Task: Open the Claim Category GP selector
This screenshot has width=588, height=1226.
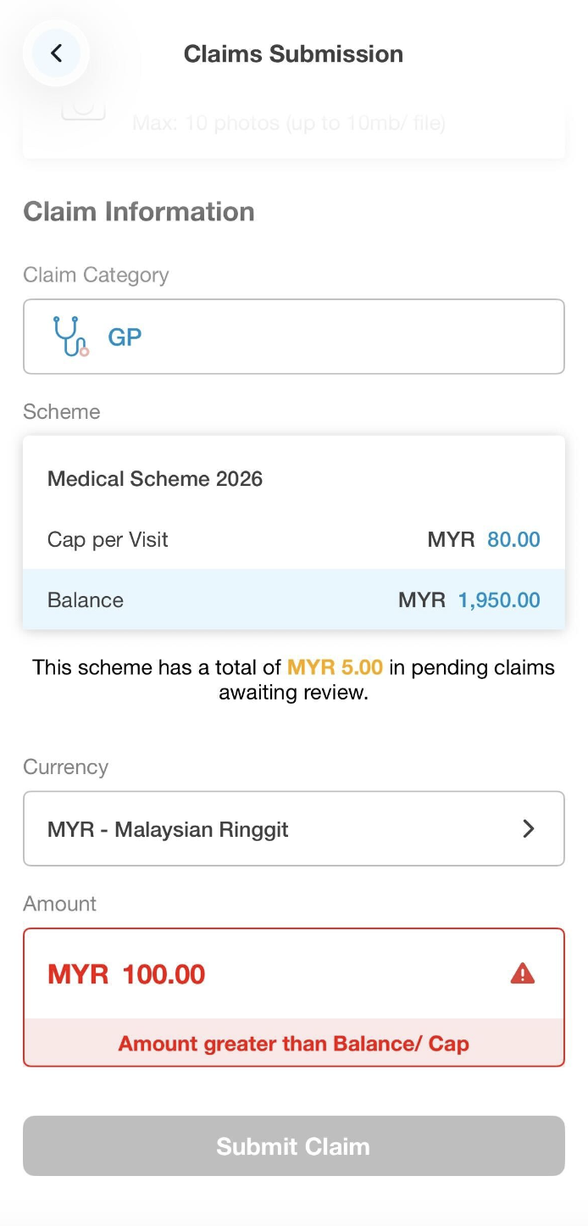Action: [x=293, y=337]
